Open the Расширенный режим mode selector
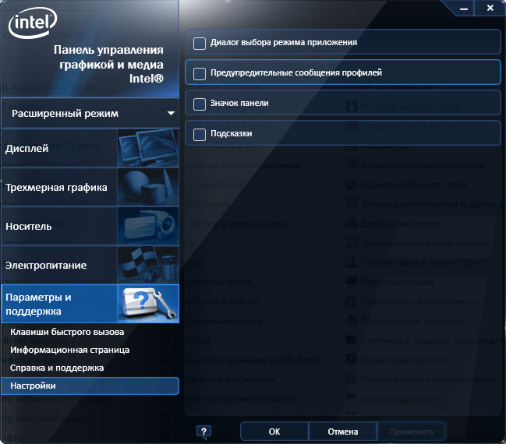The height and width of the screenshot is (444, 506). click(x=90, y=114)
